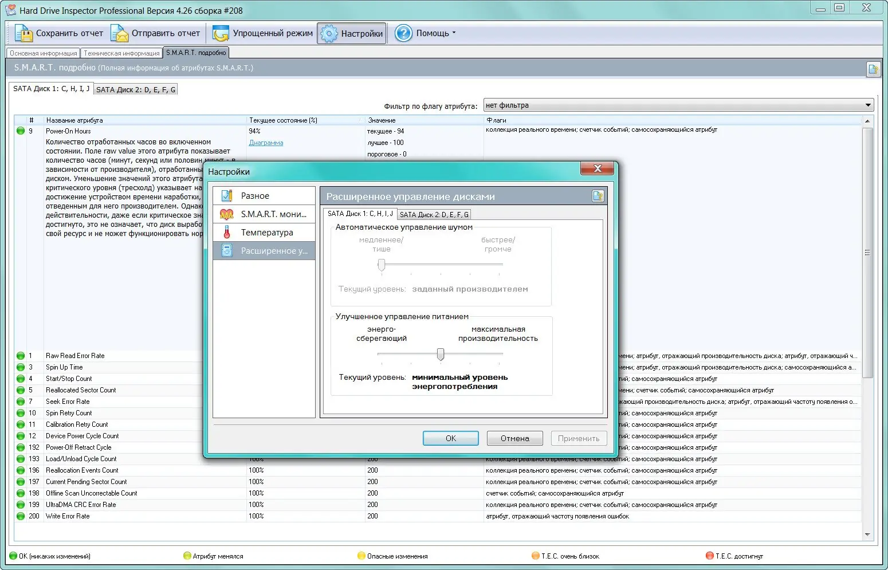Viewport: 888px width, 570px height.
Task: Switch to Основная информация tab
Action: tap(44, 53)
